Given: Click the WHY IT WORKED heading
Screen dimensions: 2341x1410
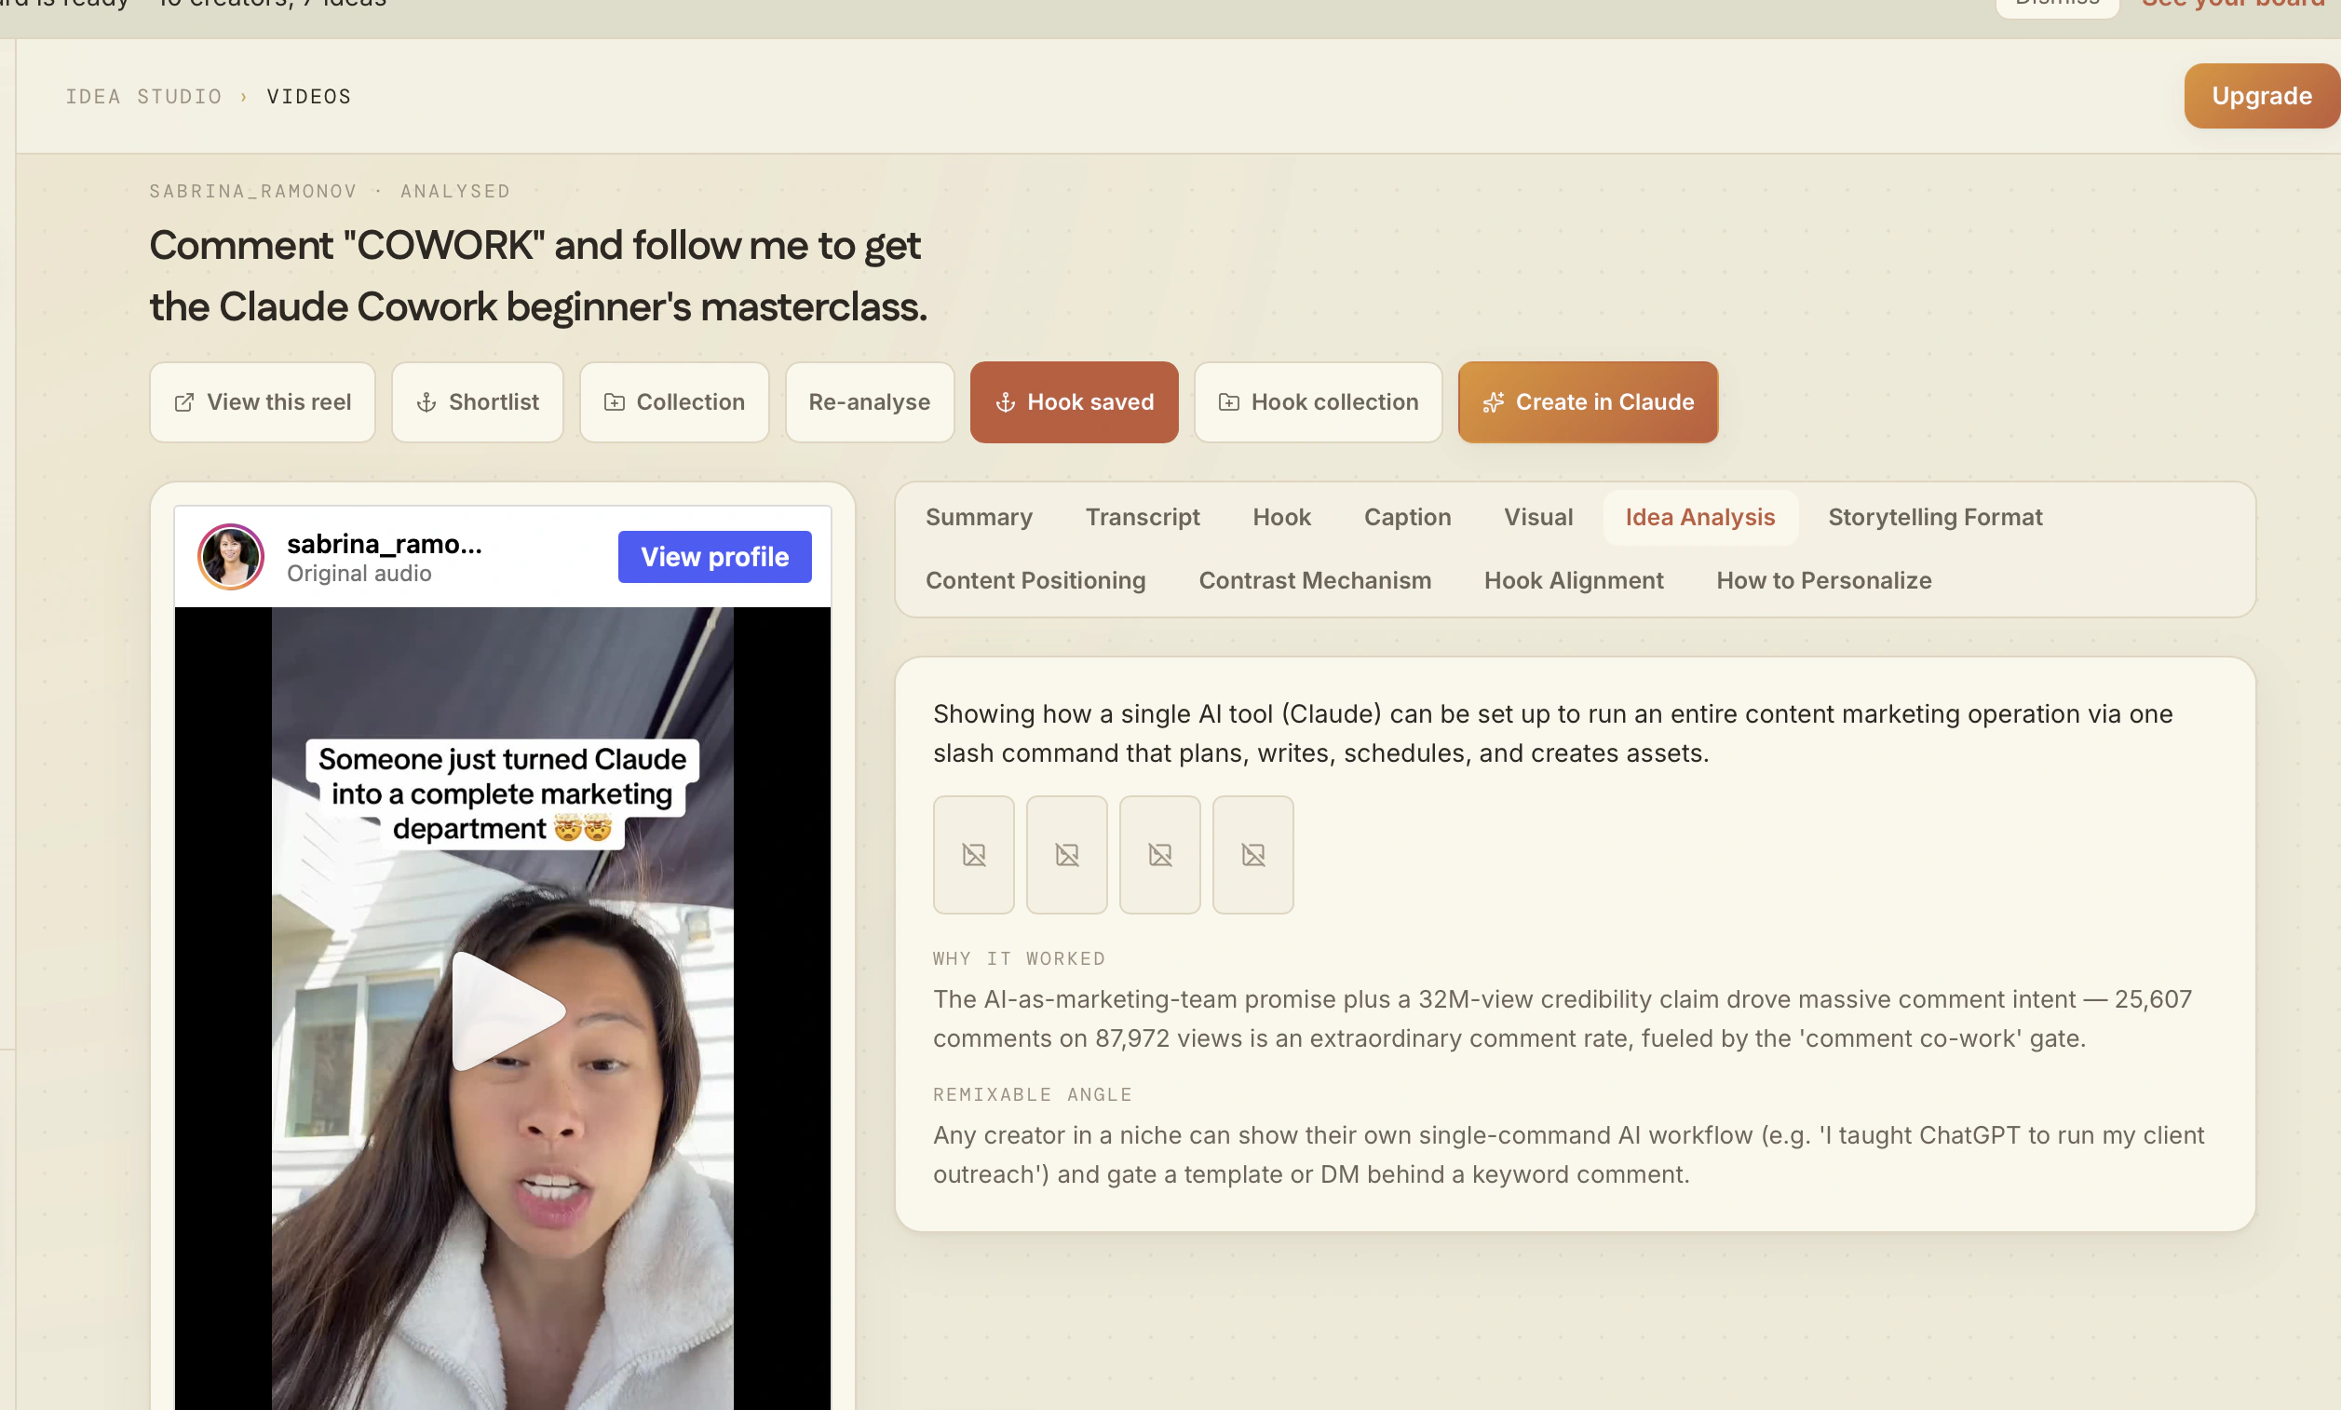Looking at the screenshot, I should [1019, 958].
